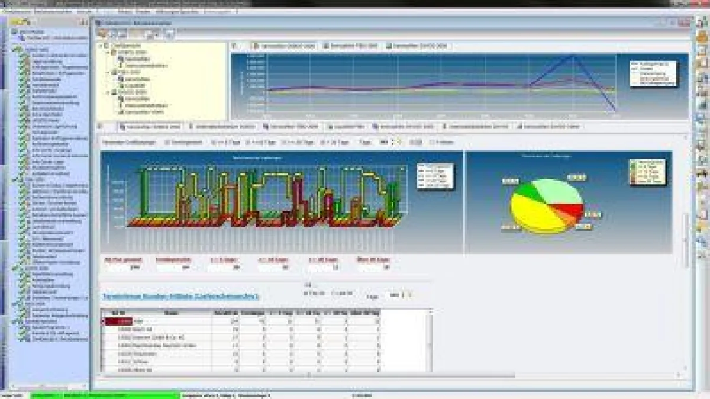Open first tab above the line chart
The image size is (710, 399).
(285, 46)
